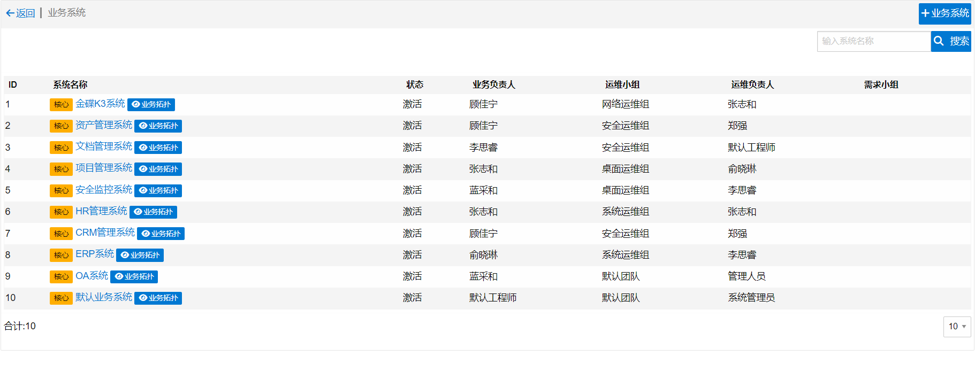The image size is (975, 379).
Task: Open 业务拓扑 for ERP系统
Action: [140, 255]
